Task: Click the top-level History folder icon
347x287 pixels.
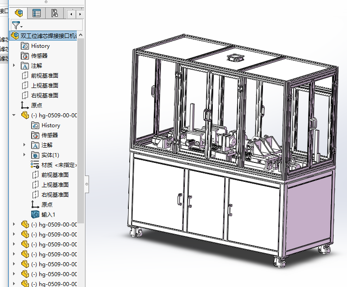Action: 25,46
